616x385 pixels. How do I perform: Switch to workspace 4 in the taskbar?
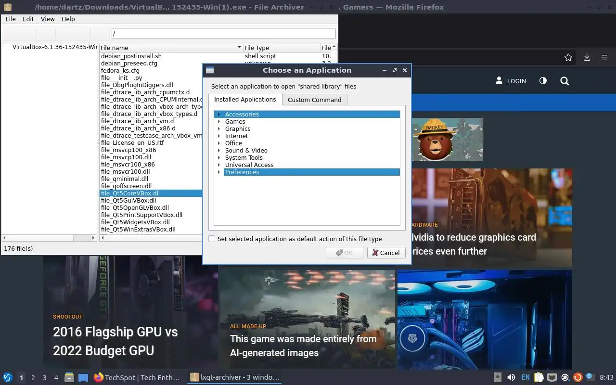(x=56, y=378)
